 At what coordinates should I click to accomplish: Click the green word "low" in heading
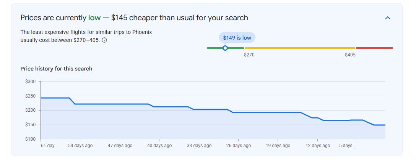[94, 18]
